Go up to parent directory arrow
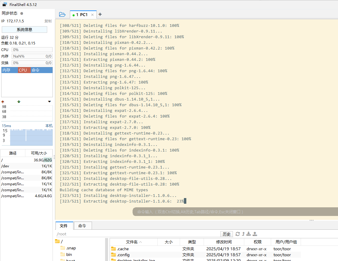 (x=243, y=234)
